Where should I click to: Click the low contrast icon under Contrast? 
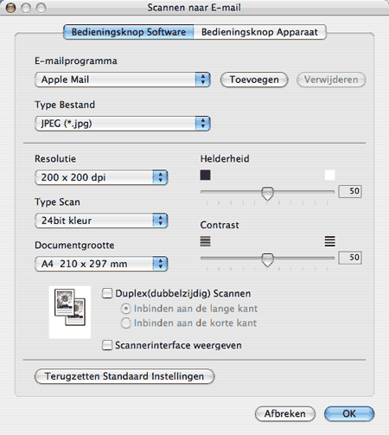pos(205,241)
